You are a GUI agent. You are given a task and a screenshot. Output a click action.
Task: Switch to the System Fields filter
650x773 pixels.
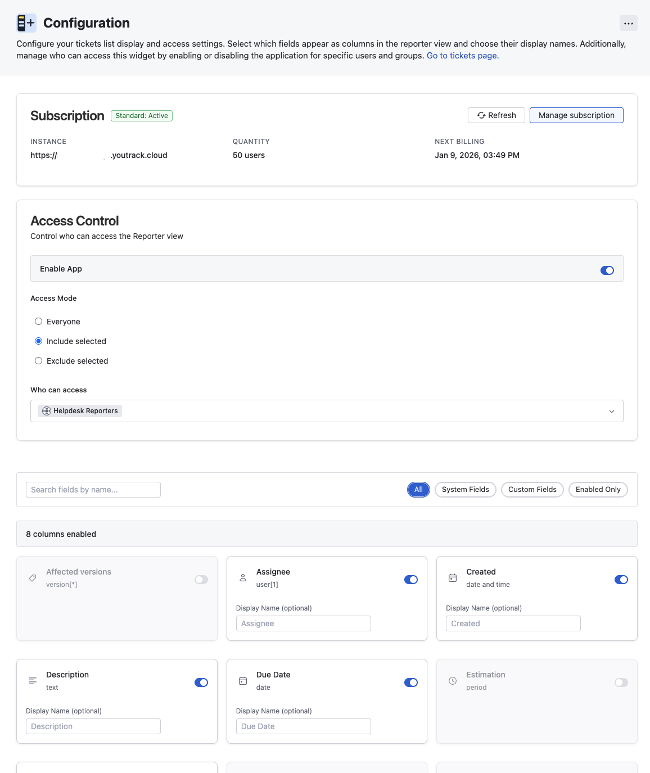[465, 490]
